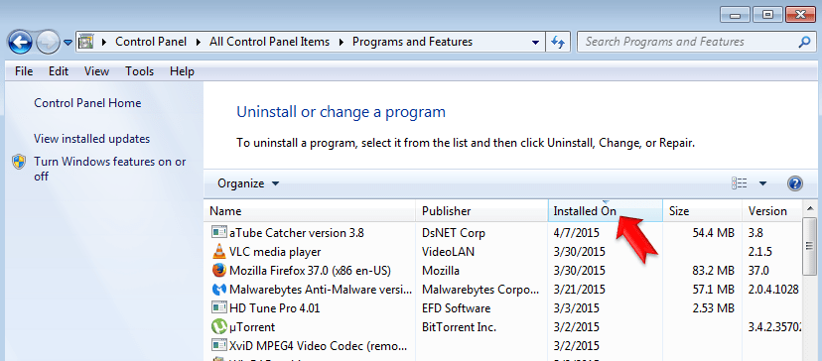Open the Tools menu
Image resolution: width=822 pixels, height=361 pixels.
tap(139, 71)
